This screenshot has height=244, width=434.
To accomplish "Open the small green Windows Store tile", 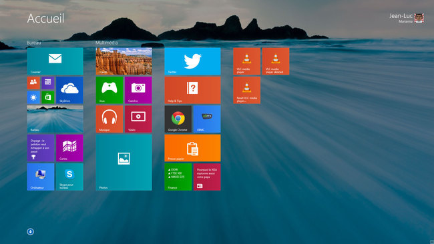I will tap(48, 97).
